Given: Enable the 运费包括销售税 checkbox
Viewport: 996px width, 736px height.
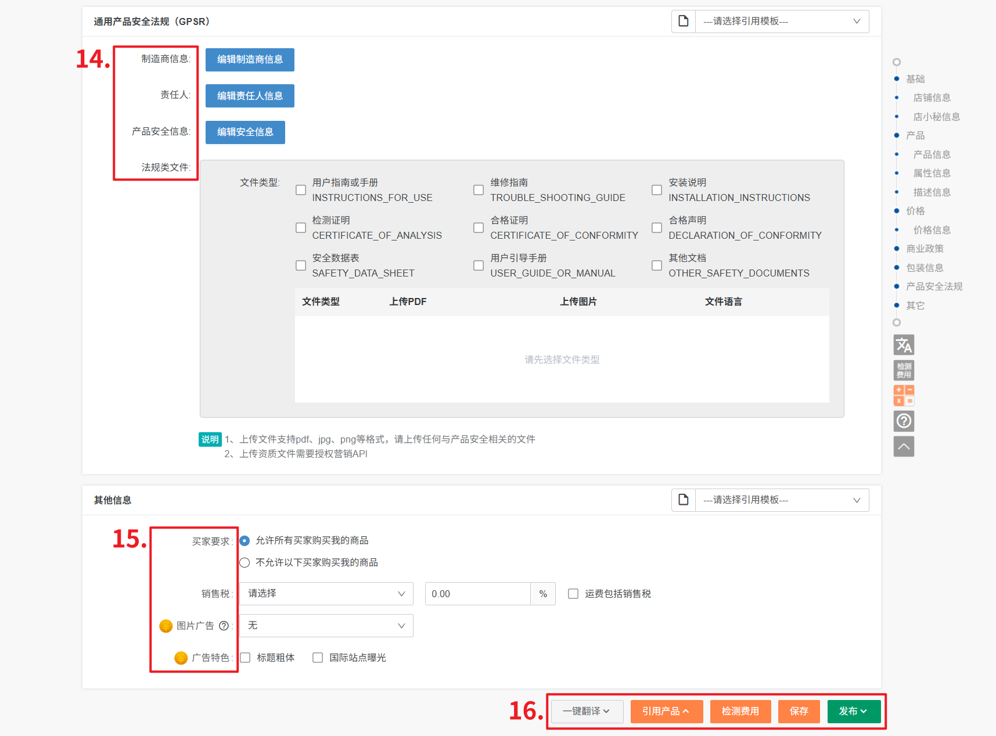Looking at the screenshot, I should tap(573, 594).
